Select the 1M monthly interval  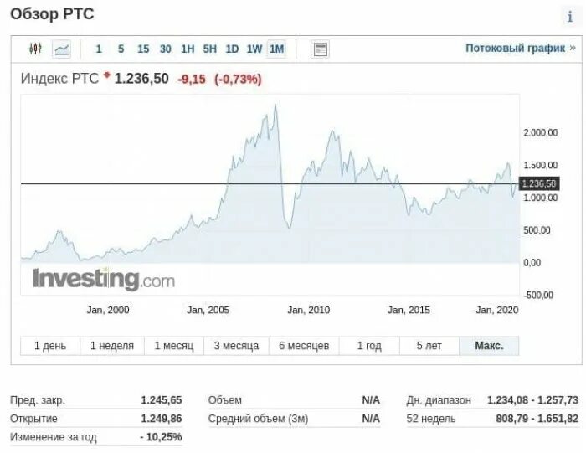(276, 49)
